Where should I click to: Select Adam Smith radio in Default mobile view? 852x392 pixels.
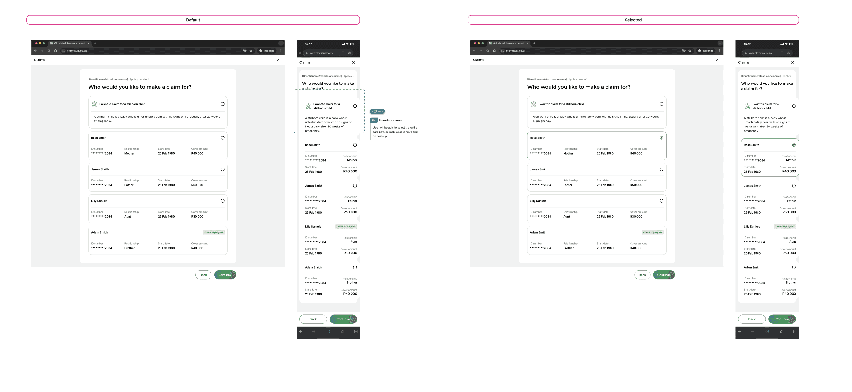355,267
